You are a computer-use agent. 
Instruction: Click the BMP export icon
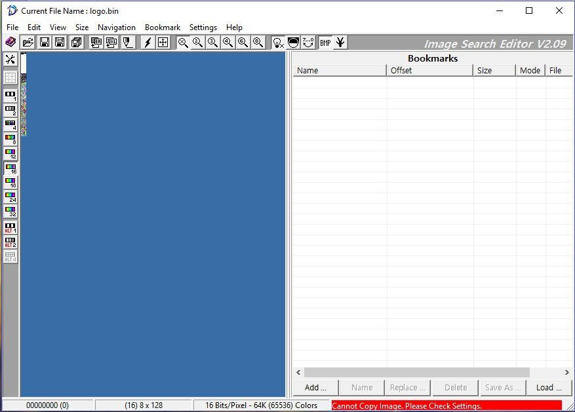(x=325, y=43)
